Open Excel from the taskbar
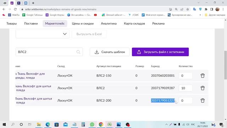 [x=110, y=124]
